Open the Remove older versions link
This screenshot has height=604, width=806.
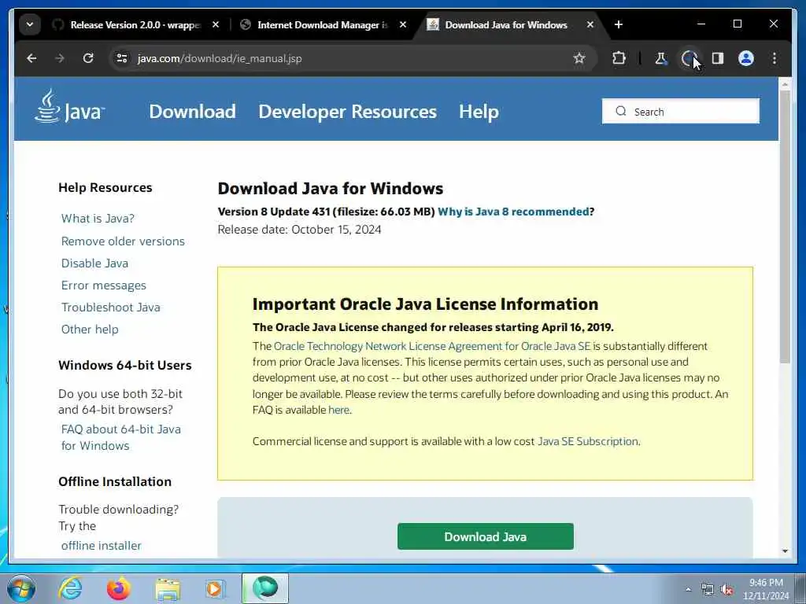point(123,241)
